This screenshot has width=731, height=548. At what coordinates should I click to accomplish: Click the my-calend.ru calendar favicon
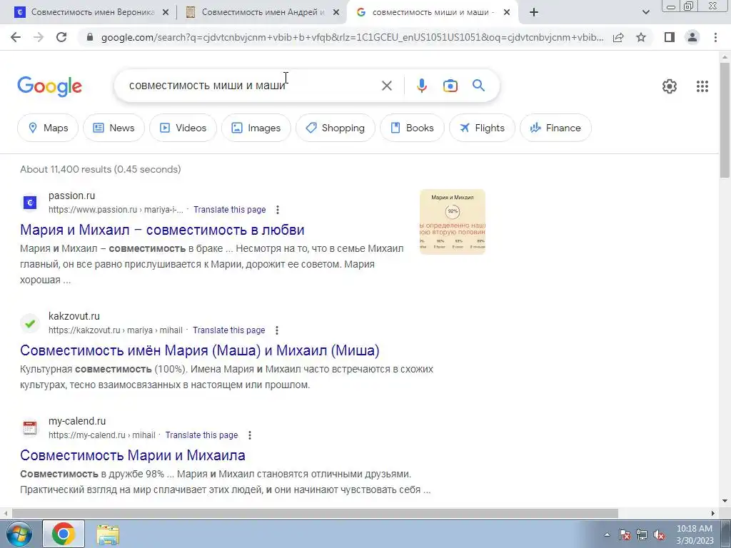pyautogui.click(x=30, y=428)
